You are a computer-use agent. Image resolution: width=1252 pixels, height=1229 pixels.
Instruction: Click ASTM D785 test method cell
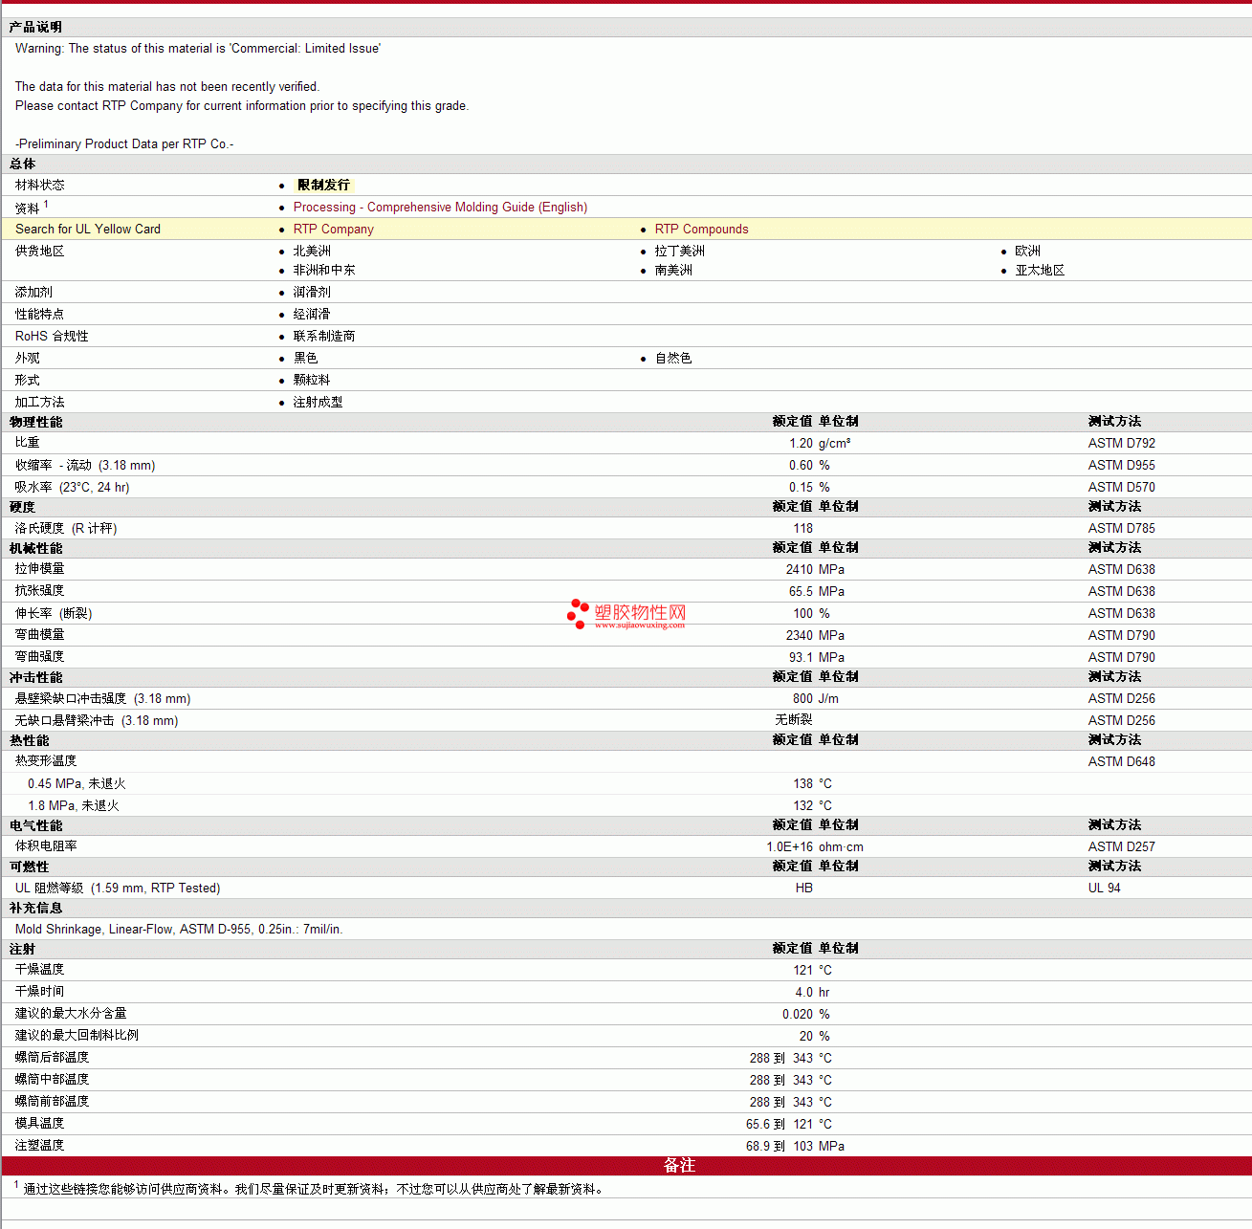pyautogui.click(x=1121, y=529)
